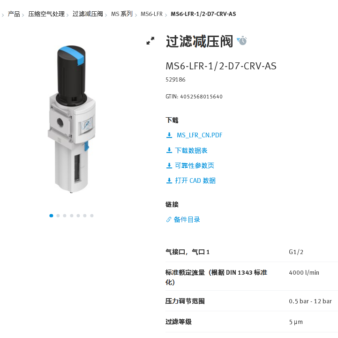Click download icon beside 打开 CAD 数据
This screenshot has width=338, height=338.
coord(169,180)
